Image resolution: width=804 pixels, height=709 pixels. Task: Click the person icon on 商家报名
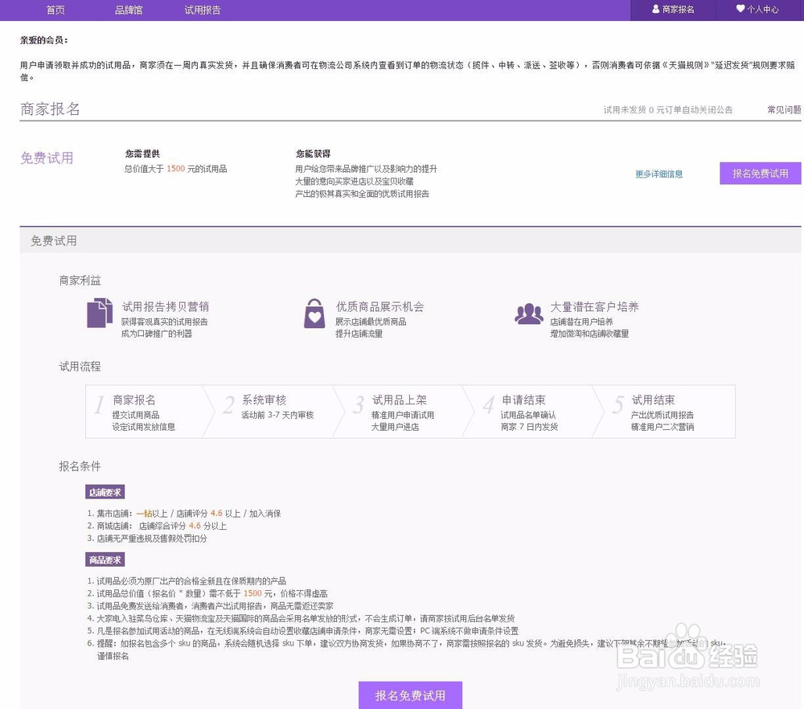[658, 10]
